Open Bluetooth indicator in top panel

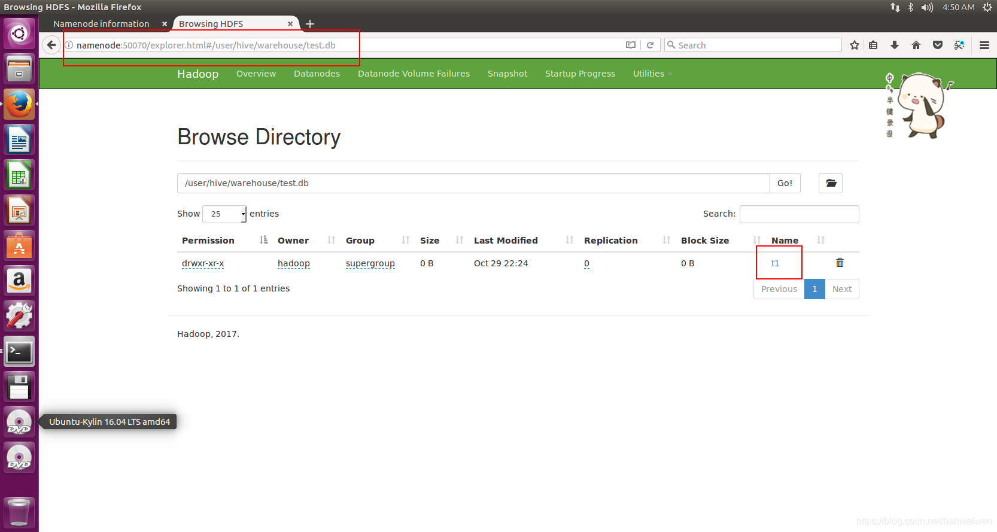[911, 7]
